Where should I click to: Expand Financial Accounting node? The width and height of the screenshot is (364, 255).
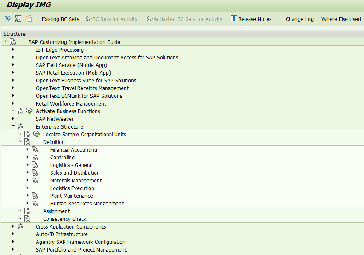[27, 149]
